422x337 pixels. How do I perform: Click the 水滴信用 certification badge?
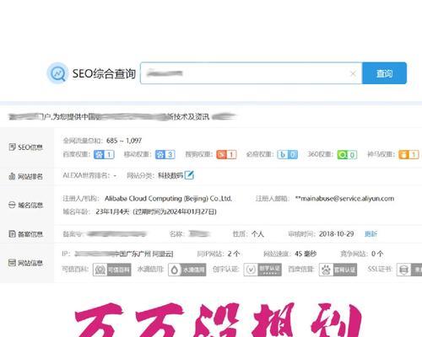coord(187,270)
